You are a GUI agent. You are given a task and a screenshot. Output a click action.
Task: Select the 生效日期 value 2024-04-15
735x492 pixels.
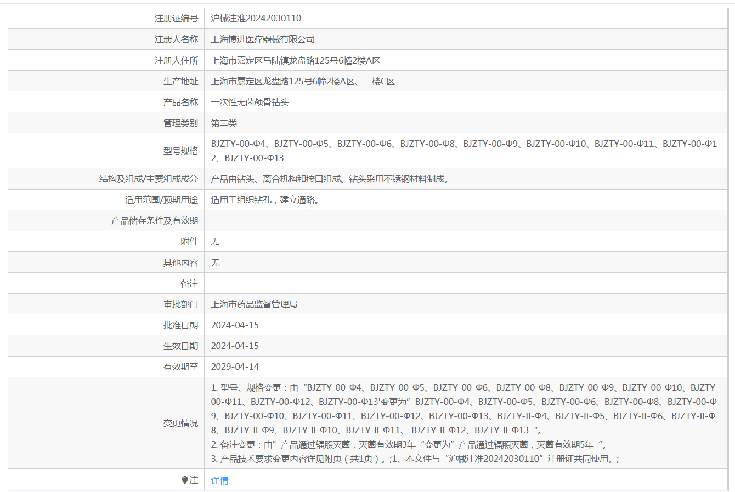click(235, 346)
